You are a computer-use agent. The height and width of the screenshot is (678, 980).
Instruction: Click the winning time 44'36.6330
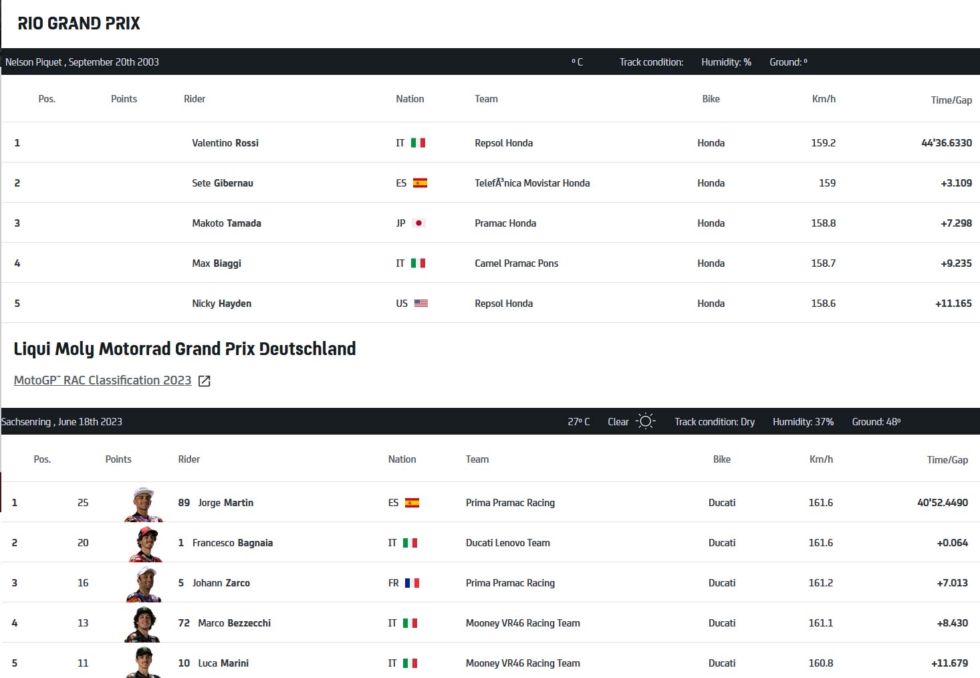(x=947, y=143)
